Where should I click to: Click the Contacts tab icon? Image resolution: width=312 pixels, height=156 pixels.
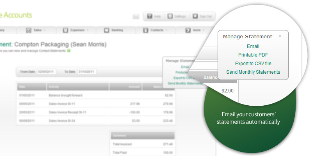pyautogui.click(x=145, y=30)
